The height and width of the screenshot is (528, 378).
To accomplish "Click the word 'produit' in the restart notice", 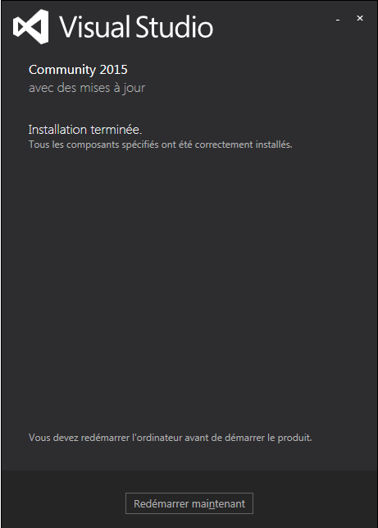I will coord(294,438).
